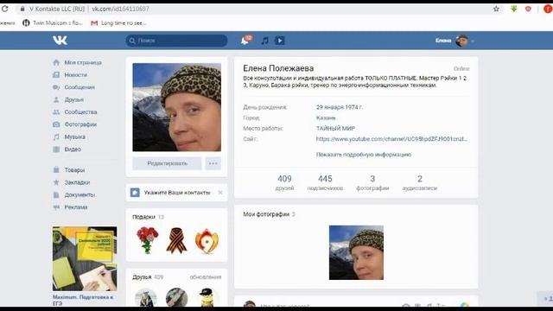Open the 409 друзей counter

pyautogui.click(x=284, y=182)
